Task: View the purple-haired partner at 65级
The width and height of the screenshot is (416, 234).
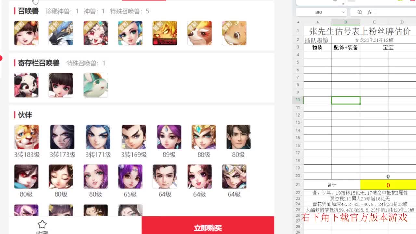Action: [130, 177]
